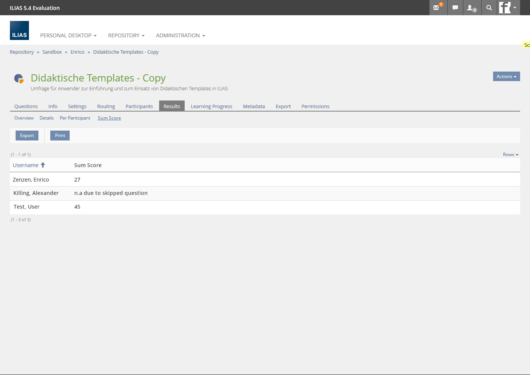Click the search magnifier icon

point(489,8)
